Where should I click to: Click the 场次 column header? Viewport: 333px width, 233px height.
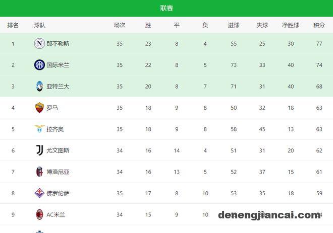[x=120, y=25]
